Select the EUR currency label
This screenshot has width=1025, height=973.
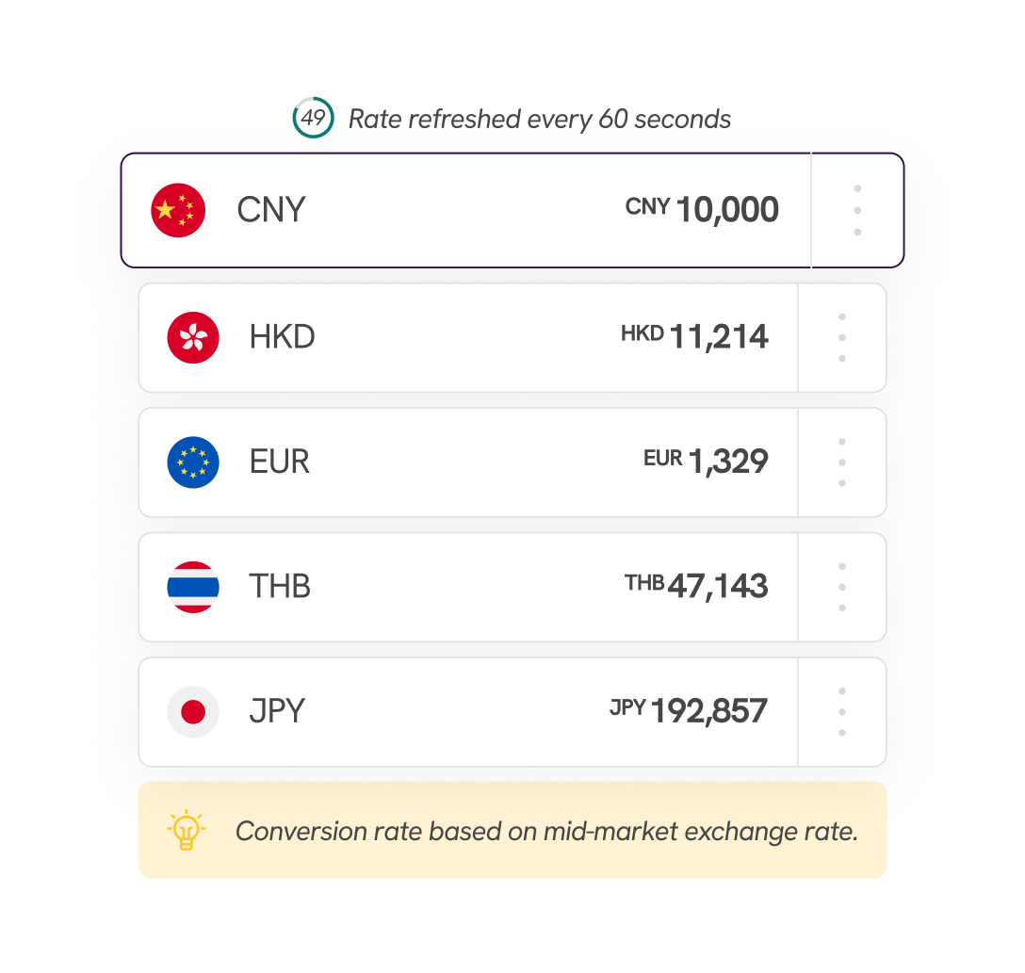(280, 462)
